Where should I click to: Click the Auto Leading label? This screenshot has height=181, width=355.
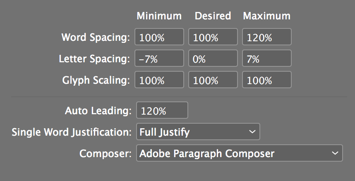98,110
